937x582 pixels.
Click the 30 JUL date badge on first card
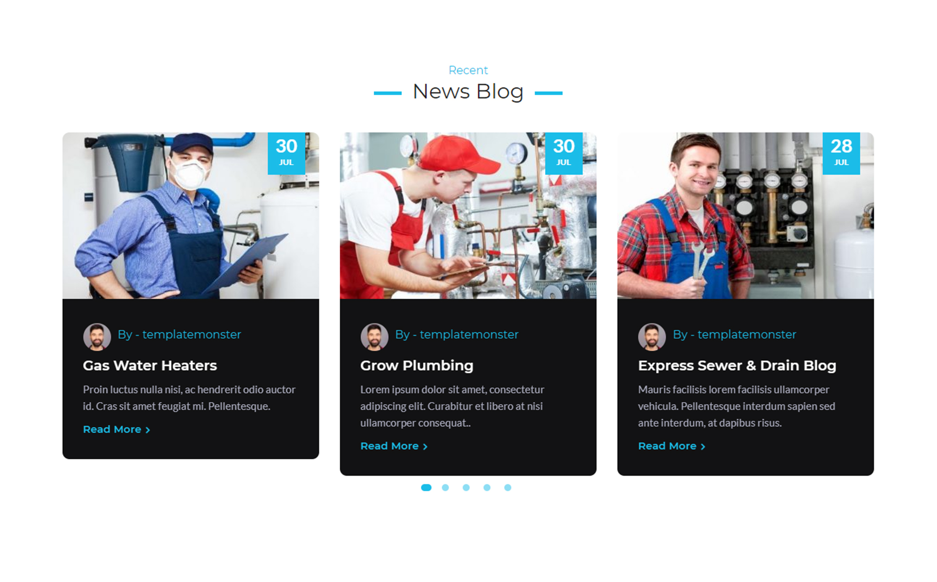click(286, 153)
